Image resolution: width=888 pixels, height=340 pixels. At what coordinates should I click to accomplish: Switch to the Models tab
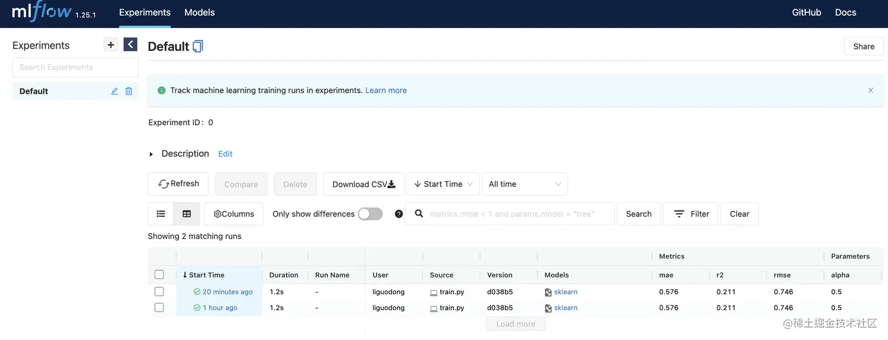tap(199, 12)
